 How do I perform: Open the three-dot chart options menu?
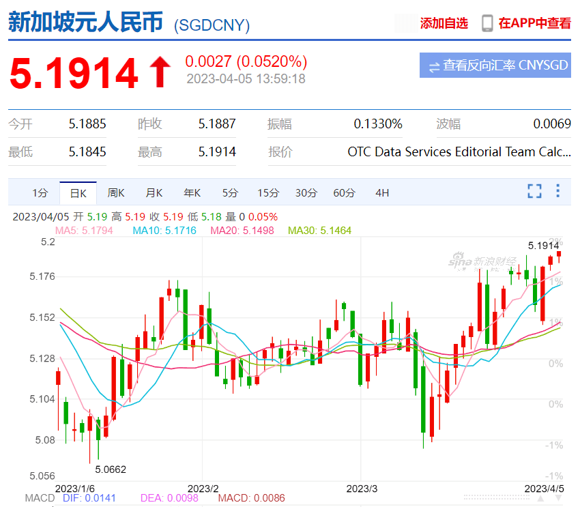pos(557,191)
